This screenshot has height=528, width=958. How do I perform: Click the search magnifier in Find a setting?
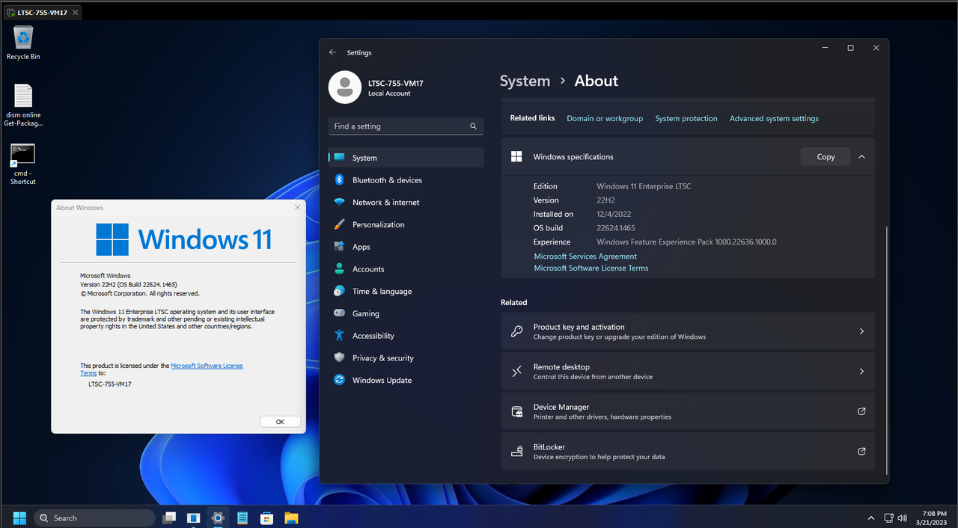[x=473, y=126]
